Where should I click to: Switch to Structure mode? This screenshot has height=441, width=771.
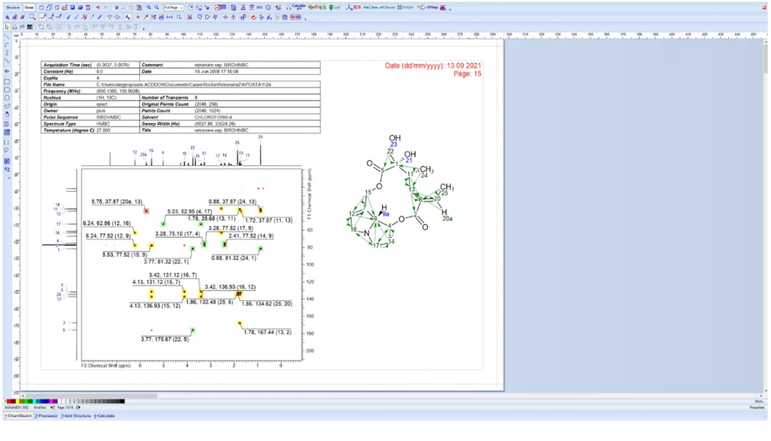pyautogui.click(x=13, y=7)
